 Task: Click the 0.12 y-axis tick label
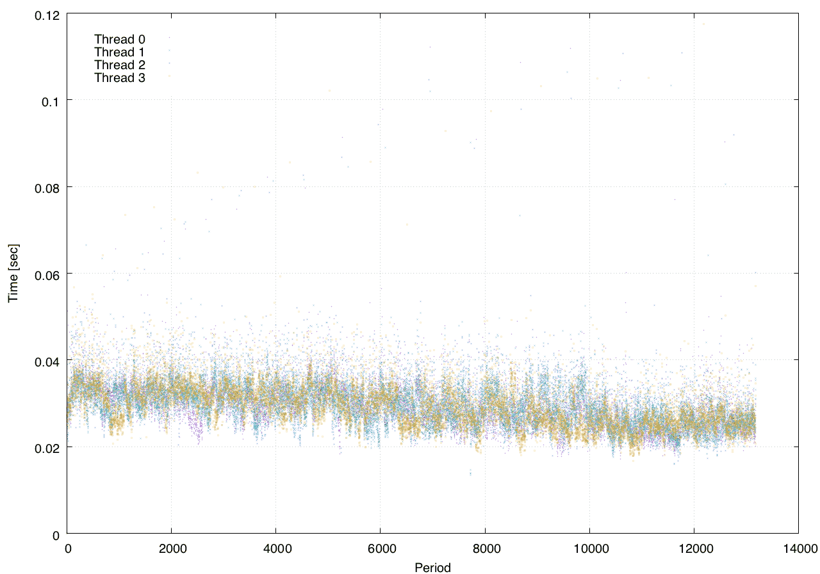tap(45, 14)
